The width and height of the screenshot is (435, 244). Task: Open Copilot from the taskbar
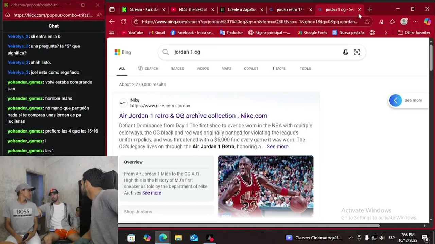click(147, 238)
